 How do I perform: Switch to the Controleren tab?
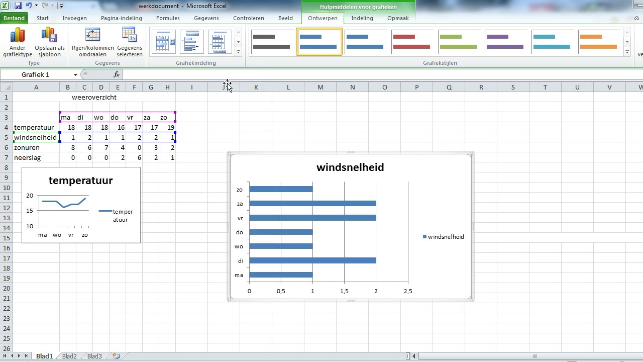[248, 18]
